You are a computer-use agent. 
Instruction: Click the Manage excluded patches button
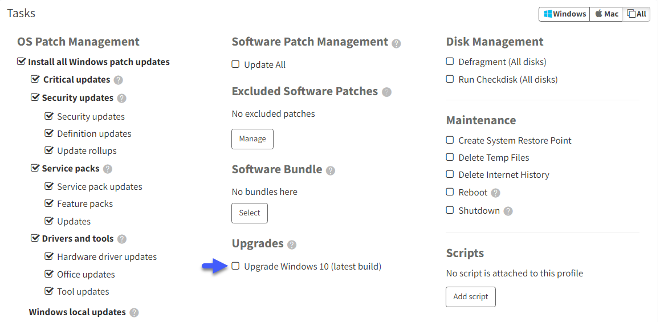(252, 139)
